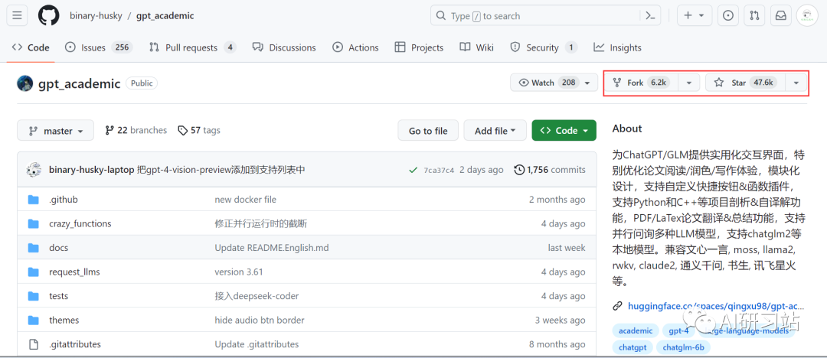
Task: Select the gpt-4 topic tag
Action: (x=678, y=330)
